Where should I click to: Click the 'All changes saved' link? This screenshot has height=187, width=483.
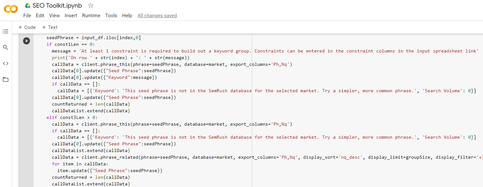tap(157, 16)
